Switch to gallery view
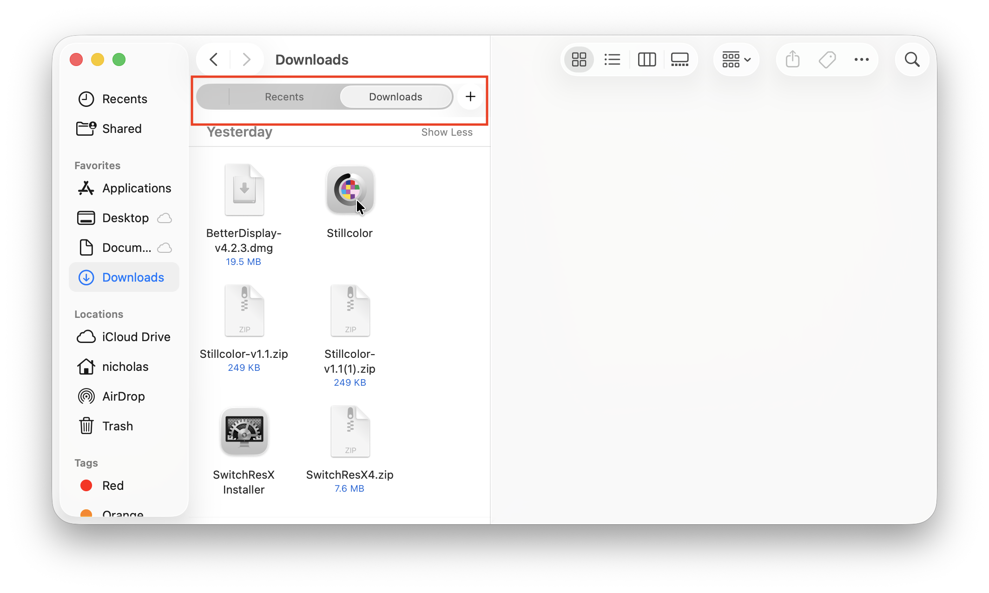 click(x=679, y=59)
